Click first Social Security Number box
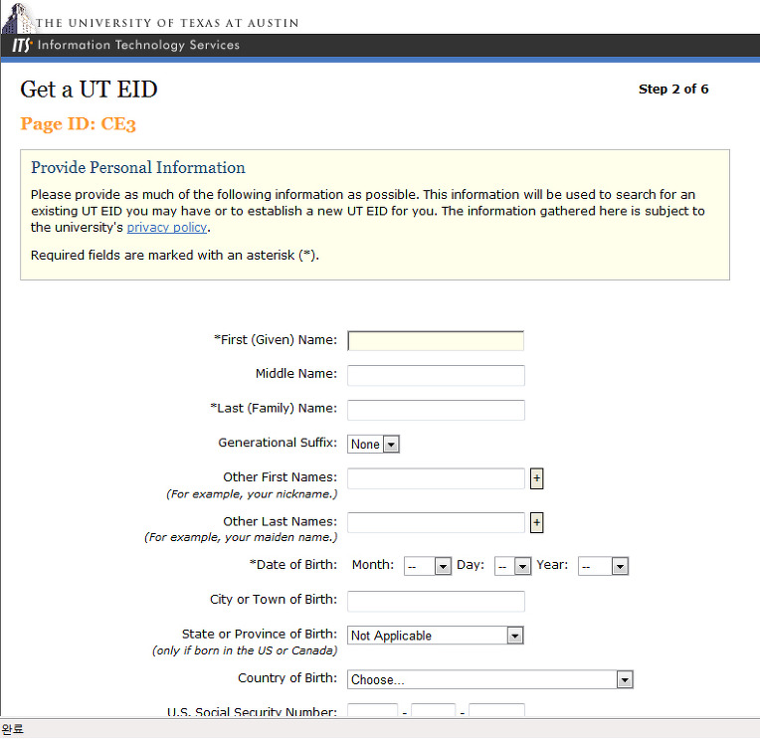This screenshot has height=739, width=760. [x=372, y=710]
